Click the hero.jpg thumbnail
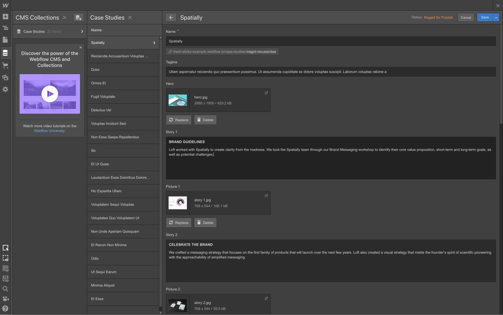Screen dimensions: 503x315 (x=178, y=100)
